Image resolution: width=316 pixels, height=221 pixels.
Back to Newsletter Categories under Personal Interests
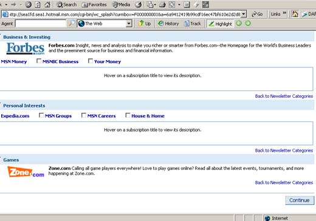click(x=284, y=151)
